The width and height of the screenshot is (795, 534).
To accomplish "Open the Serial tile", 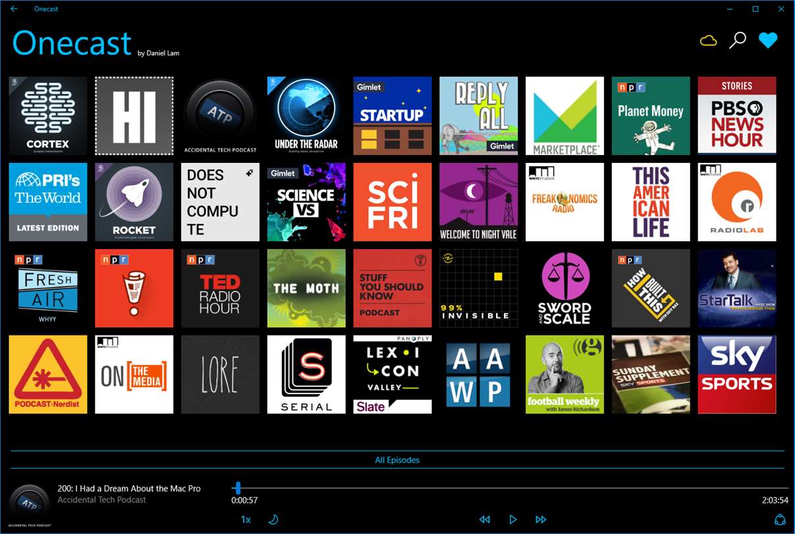I will point(306,374).
